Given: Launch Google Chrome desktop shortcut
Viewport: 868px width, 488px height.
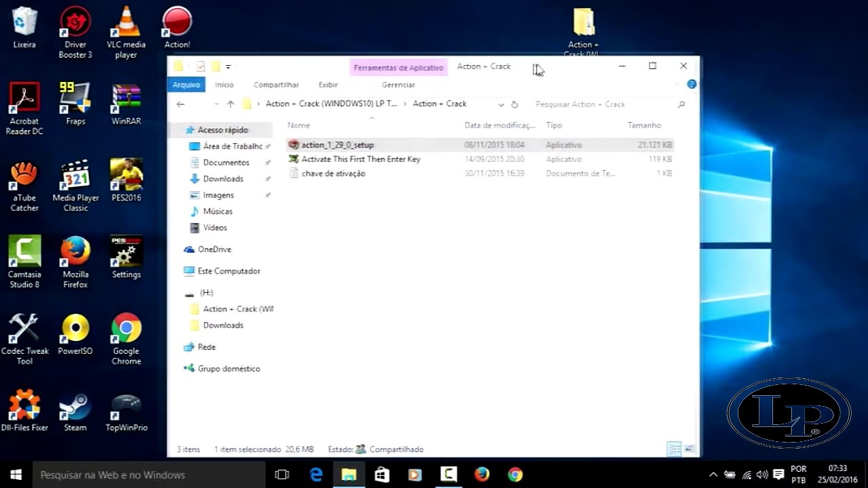Looking at the screenshot, I should point(126,339).
